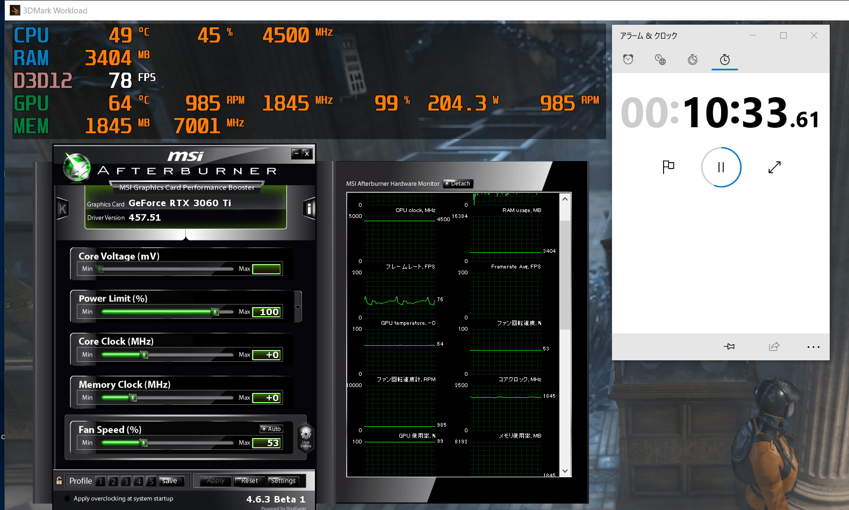Open the Alarm tab in the clock app

tap(628, 59)
